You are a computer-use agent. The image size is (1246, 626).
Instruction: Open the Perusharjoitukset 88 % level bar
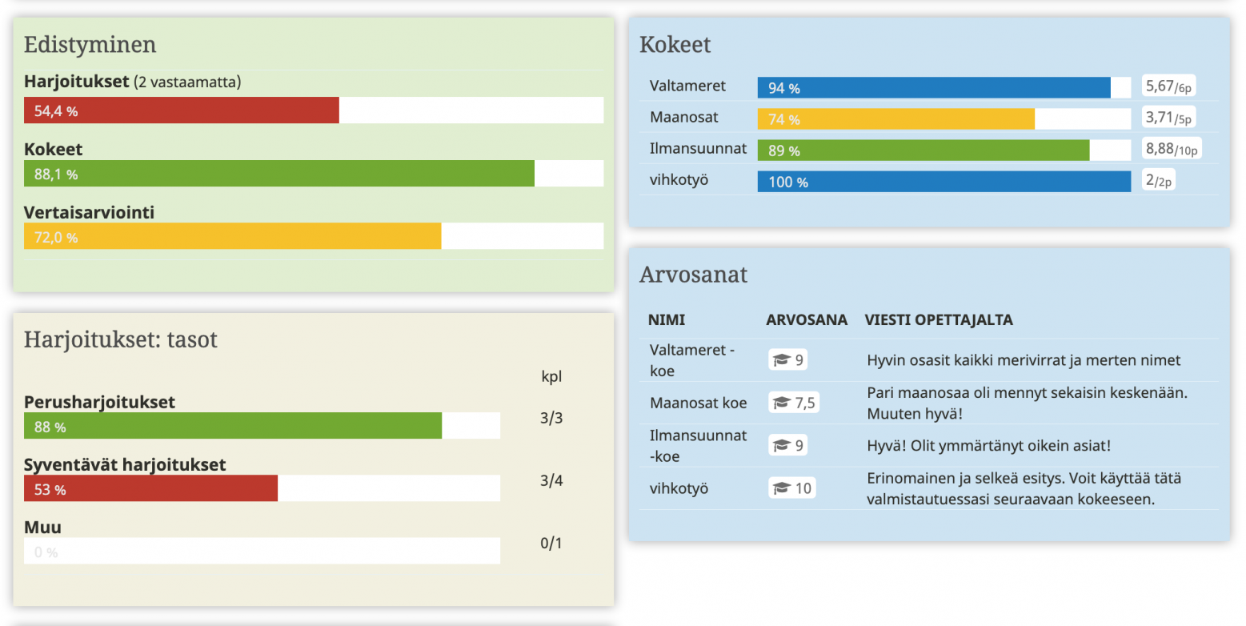click(x=232, y=426)
